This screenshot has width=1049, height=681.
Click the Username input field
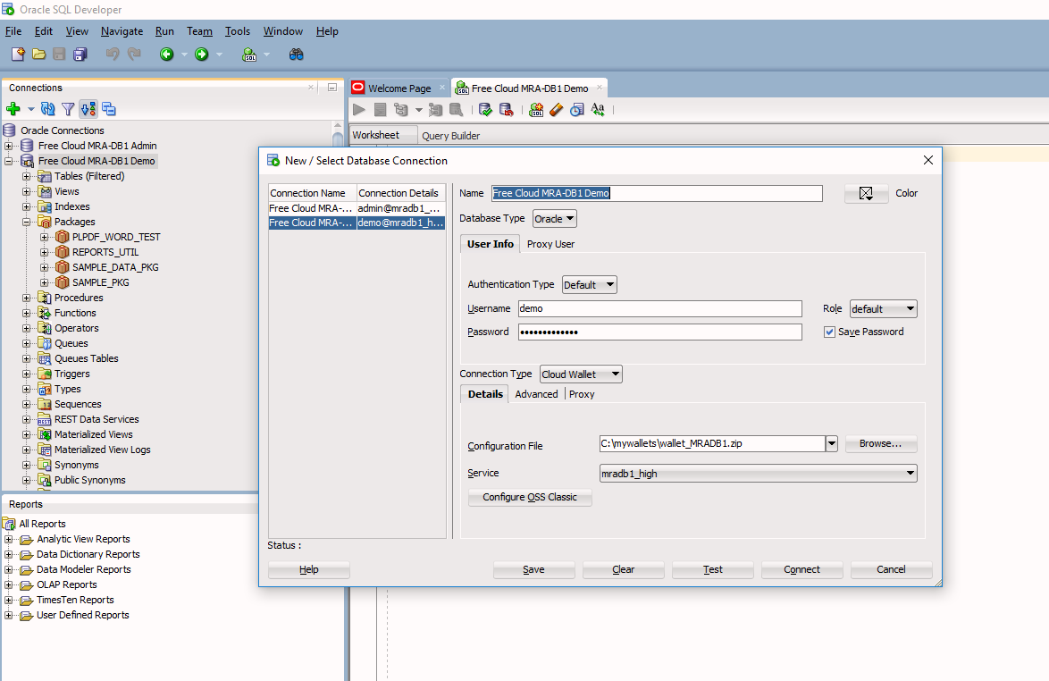[659, 308]
